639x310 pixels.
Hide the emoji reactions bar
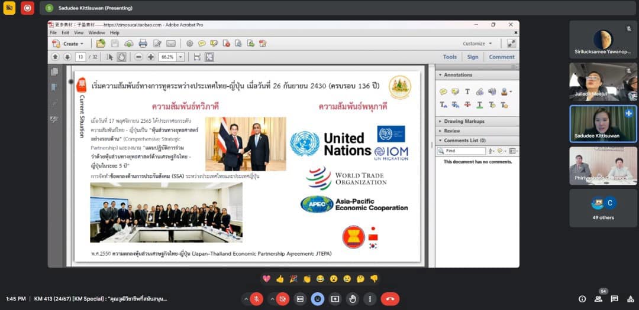[318, 299]
